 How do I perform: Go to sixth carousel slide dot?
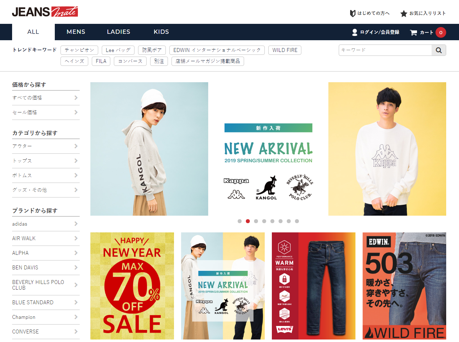280,221
